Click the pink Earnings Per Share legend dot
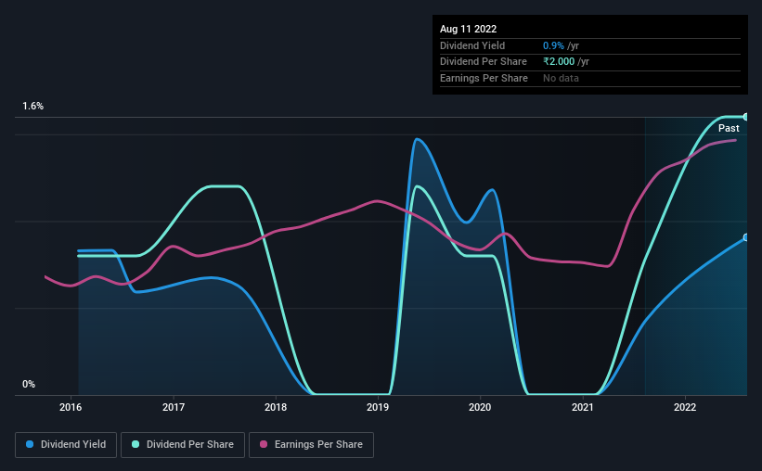762x471 pixels. pos(264,444)
